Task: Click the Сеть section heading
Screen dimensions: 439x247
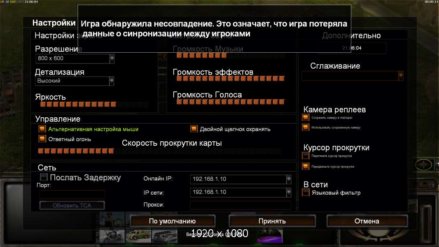Action: coord(47,167)
